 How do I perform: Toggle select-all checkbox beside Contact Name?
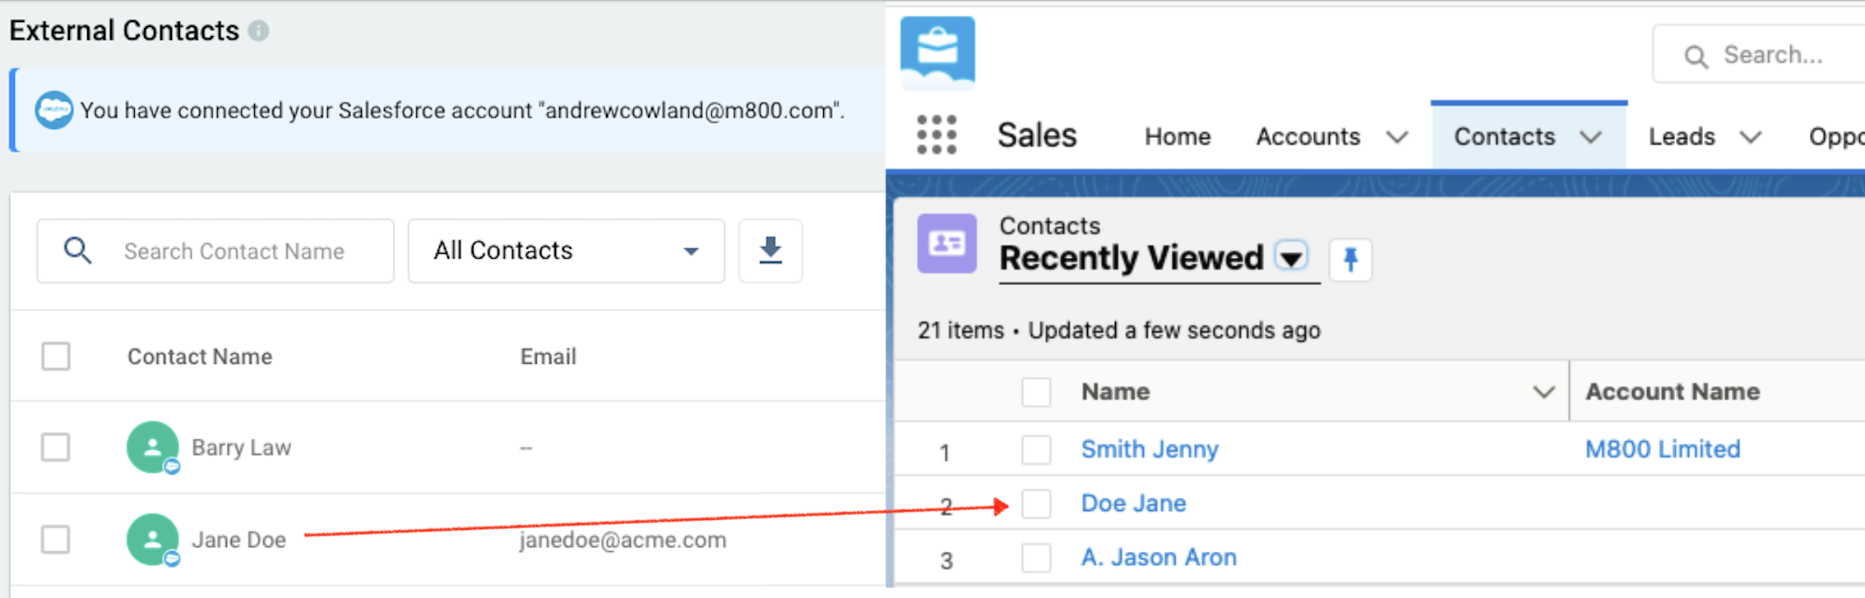[56, 356]
